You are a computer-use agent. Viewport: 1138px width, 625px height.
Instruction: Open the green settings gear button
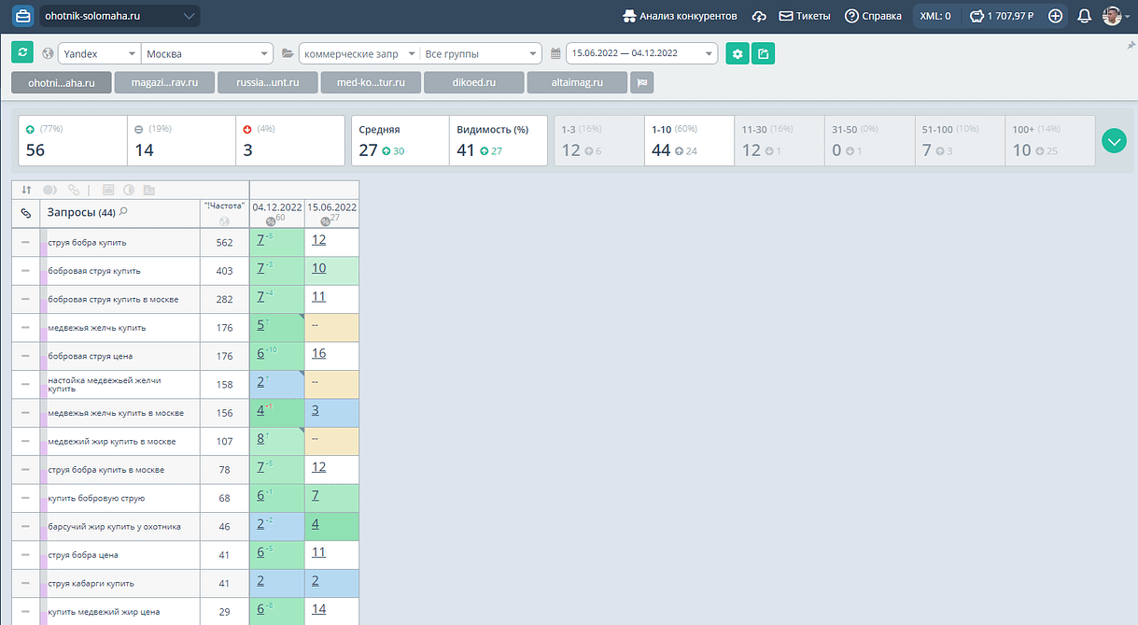[738, 53]
